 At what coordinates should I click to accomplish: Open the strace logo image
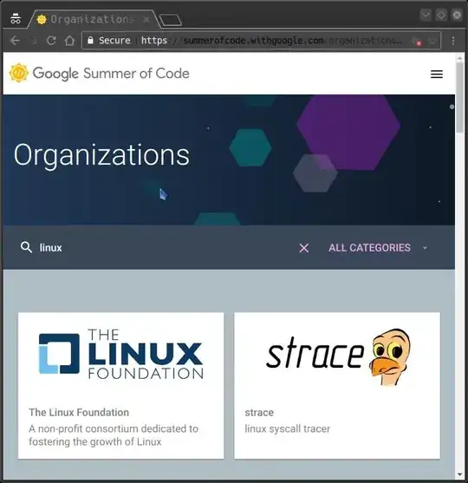337,356
